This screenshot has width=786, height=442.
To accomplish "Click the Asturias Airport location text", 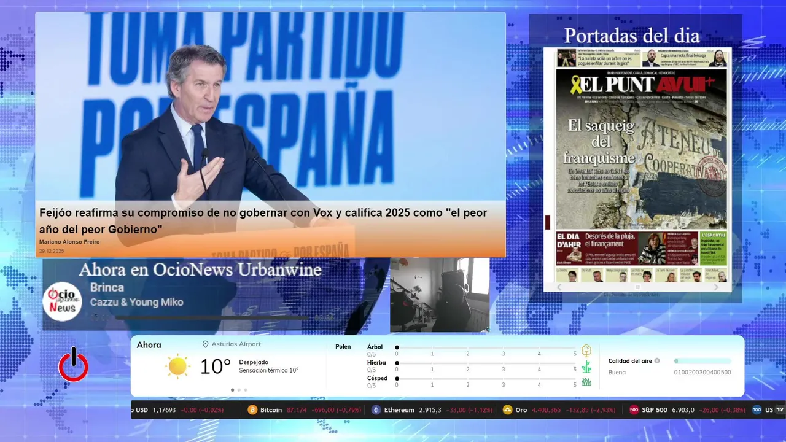I will point(236,344).
